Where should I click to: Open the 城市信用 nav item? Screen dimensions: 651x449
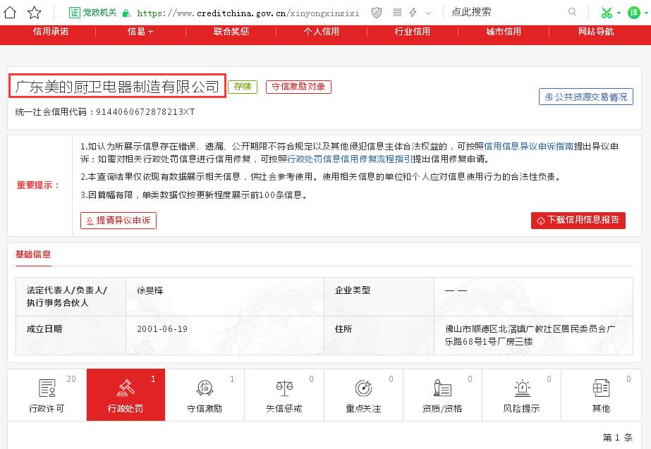504,32
